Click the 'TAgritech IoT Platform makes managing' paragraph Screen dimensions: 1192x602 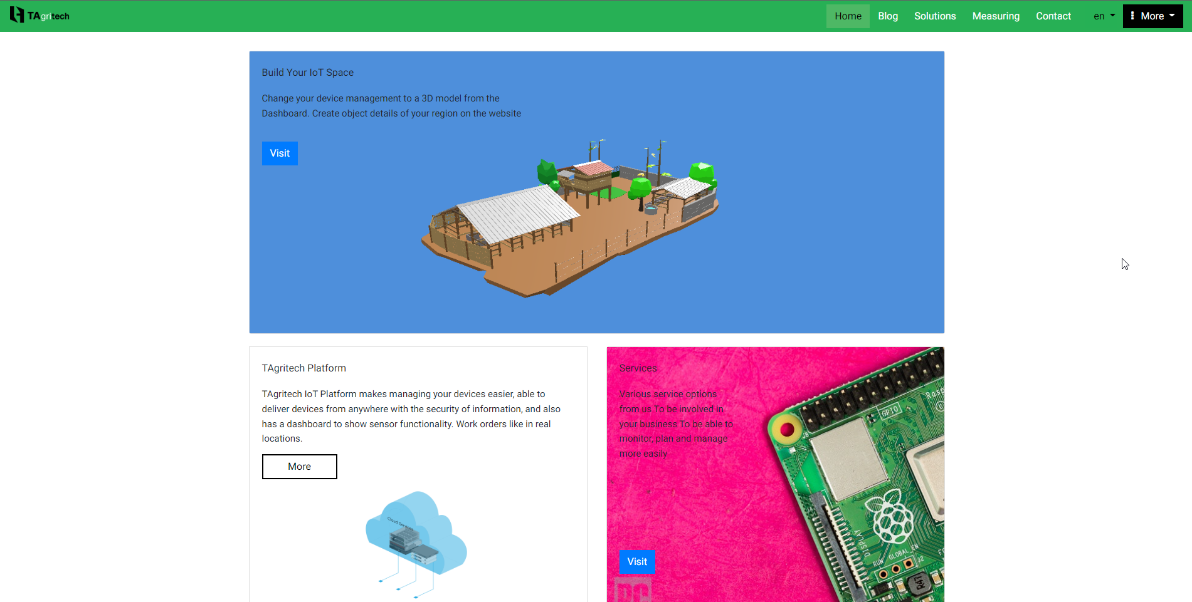click(x=411, y=417)
